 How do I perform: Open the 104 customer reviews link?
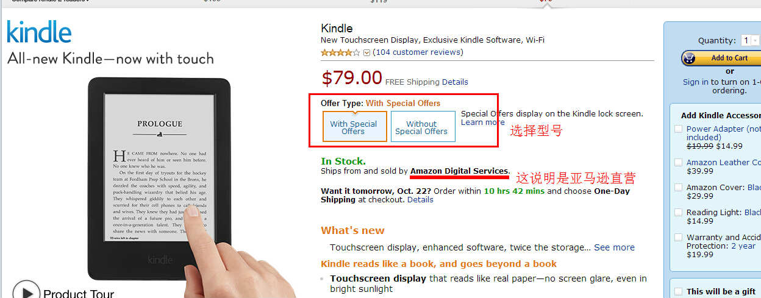(x=418, y=52)
